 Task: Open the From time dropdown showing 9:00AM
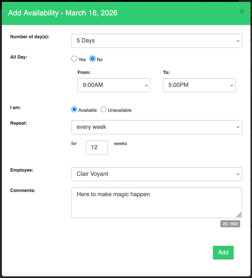pos(114,85)
